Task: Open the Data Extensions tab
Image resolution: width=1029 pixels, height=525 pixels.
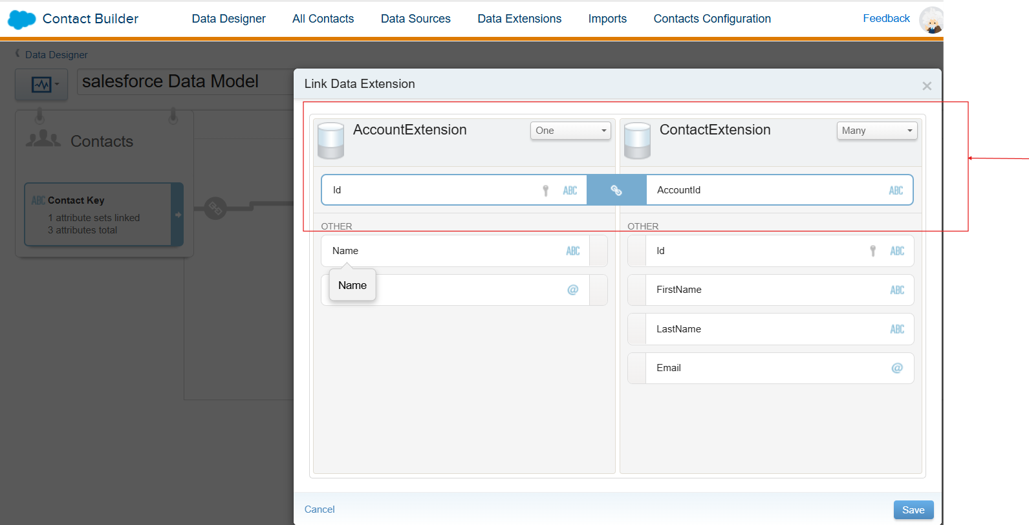Action: (519, 19)
